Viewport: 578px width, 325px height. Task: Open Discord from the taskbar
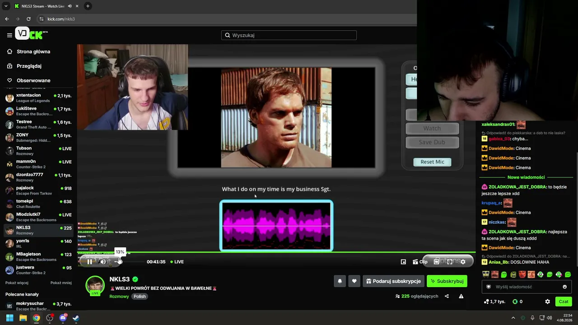63,318
